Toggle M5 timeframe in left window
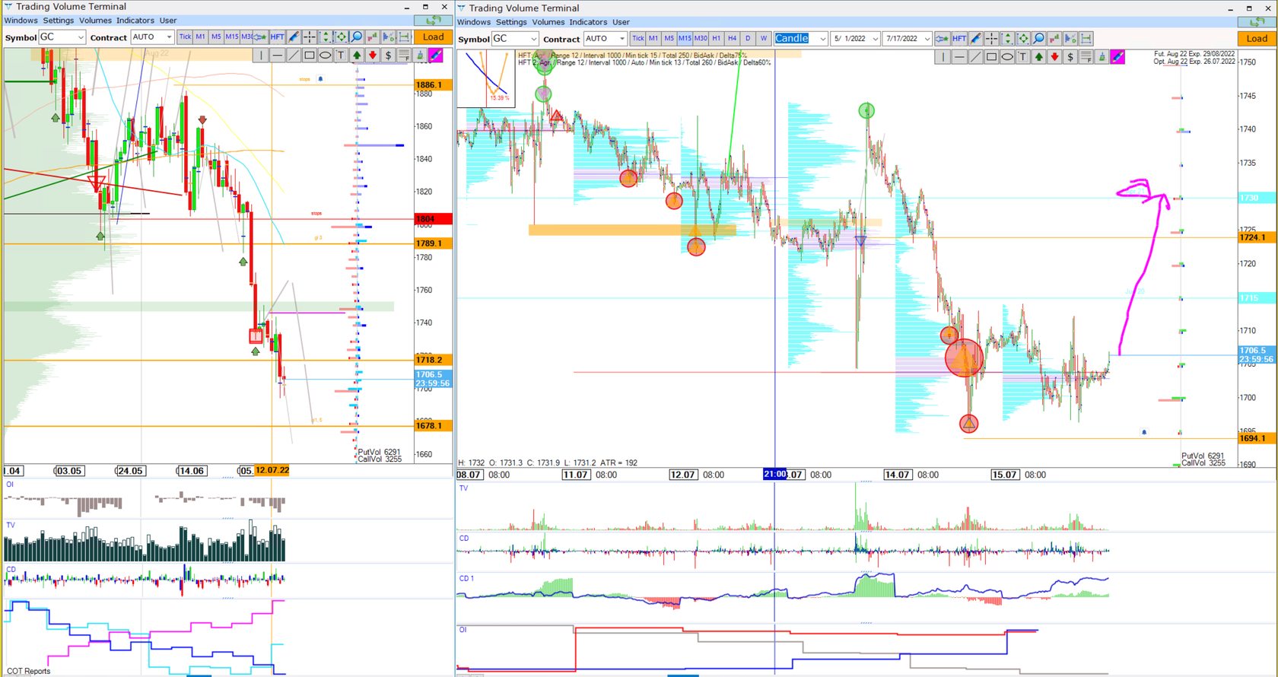This screenshot has width=1278, height=677. click(x=216, y=37)
